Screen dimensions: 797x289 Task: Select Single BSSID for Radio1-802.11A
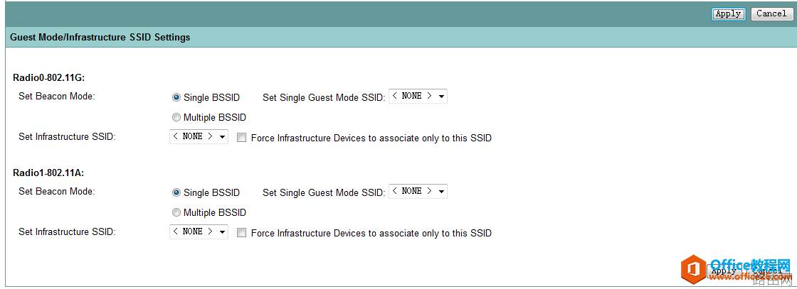[176, 192]
